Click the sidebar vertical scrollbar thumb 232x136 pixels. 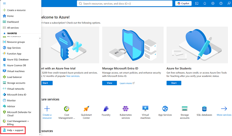click(x=40, y=90)
